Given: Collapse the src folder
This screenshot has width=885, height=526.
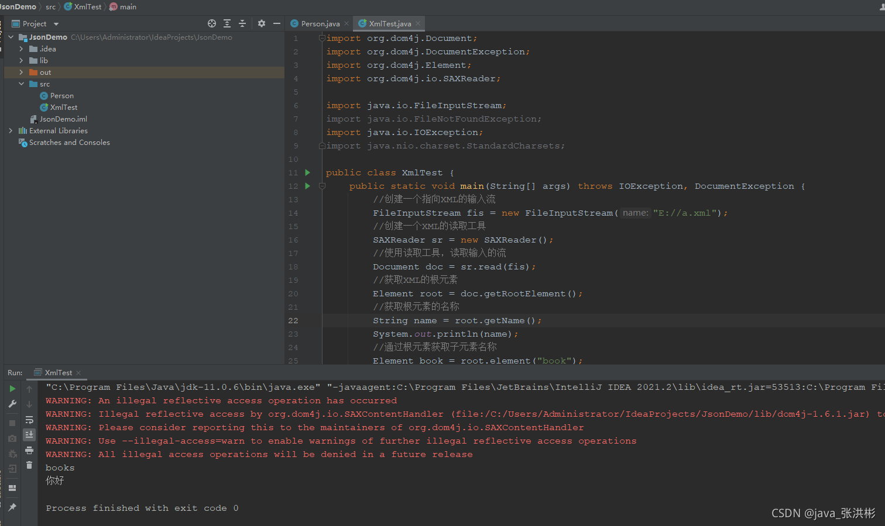Looking at the screenshot, I should (21, 84).
